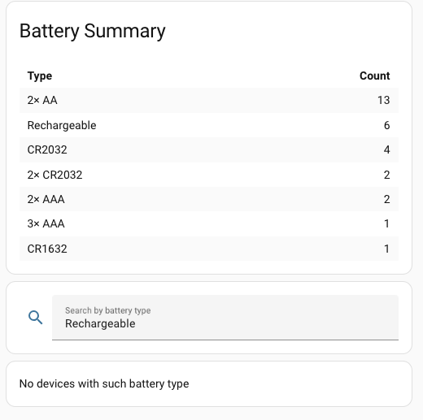The height and width of the screenshot is (420, 423).
Task: Click the count 6 for Rechargeable
Action: 387,125
